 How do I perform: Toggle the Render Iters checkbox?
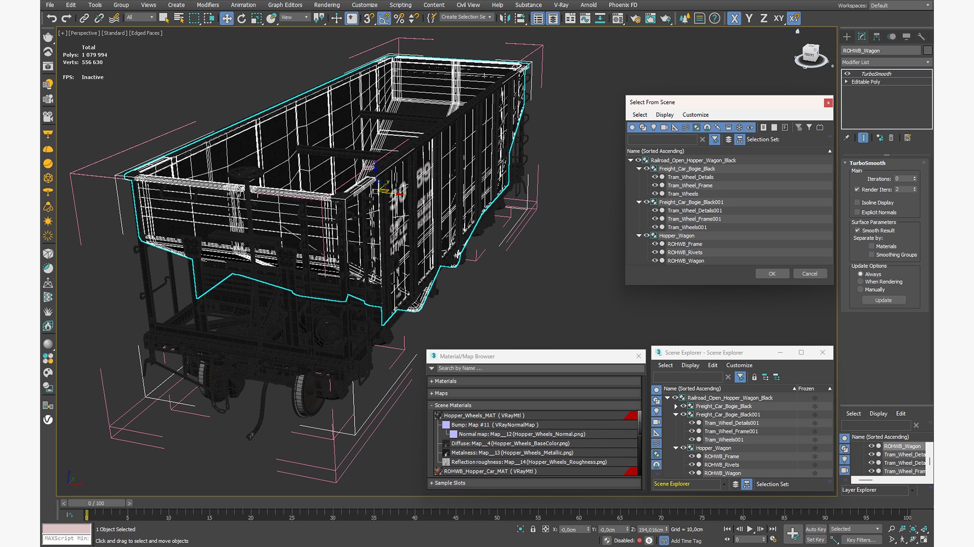click(x=857, y=189)
